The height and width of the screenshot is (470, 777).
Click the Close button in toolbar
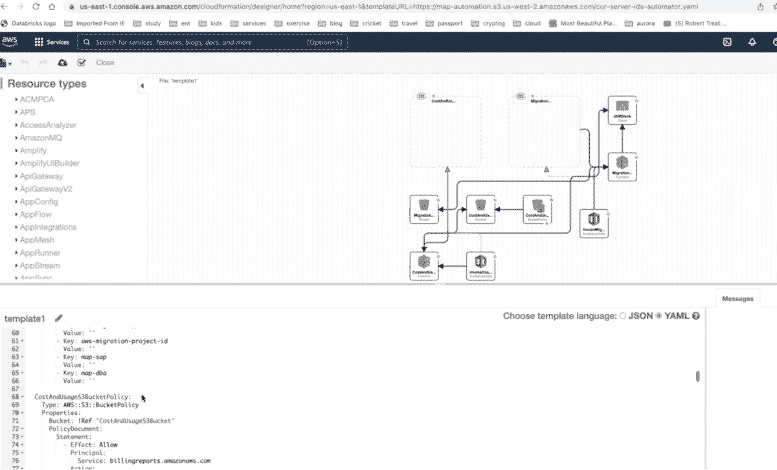tap(105, 63)
